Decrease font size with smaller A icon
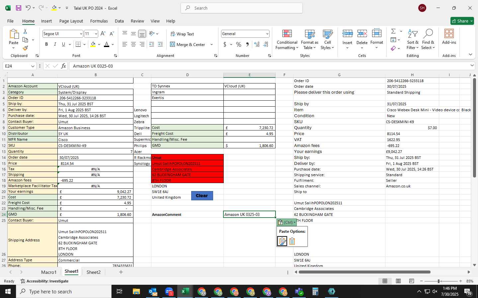This screenshot has width=478, height=298. [112, 34]
